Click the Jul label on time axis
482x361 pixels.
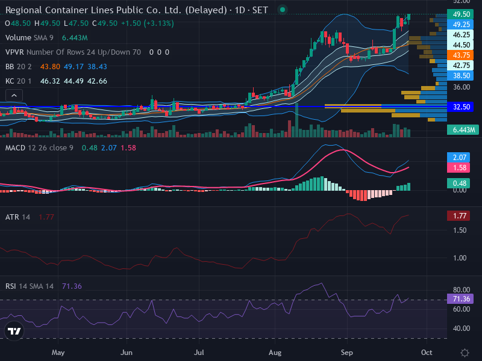[x=199, y=353]
